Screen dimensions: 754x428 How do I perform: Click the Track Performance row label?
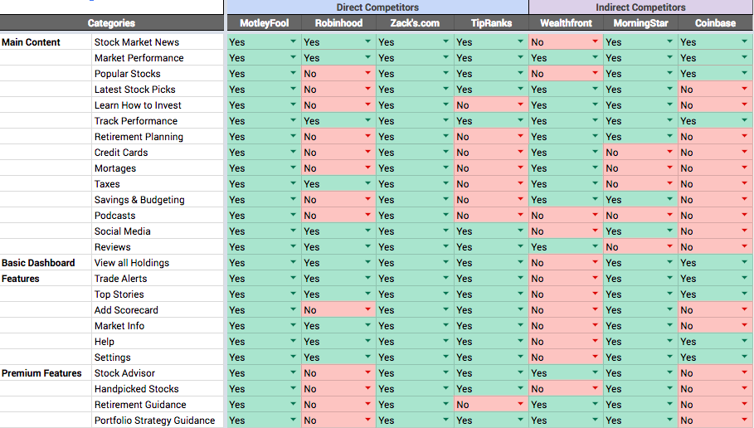pyautogui.click(x=135, y=121)
